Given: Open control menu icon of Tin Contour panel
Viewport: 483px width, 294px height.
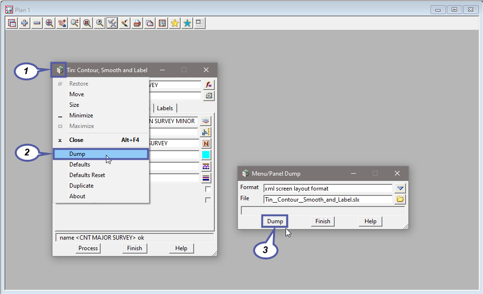Looking at the screenshot, I should coord(59,70).
